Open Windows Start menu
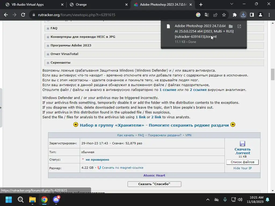The height and width of the screenshot is (206, 275). tap(9, 200)
